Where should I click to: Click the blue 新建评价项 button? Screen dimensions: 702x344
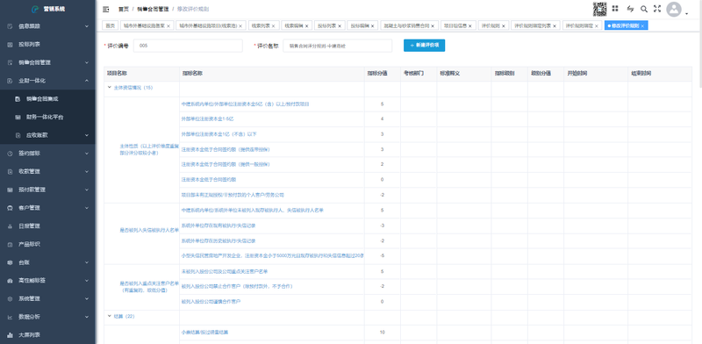click(x=424, y=46)
